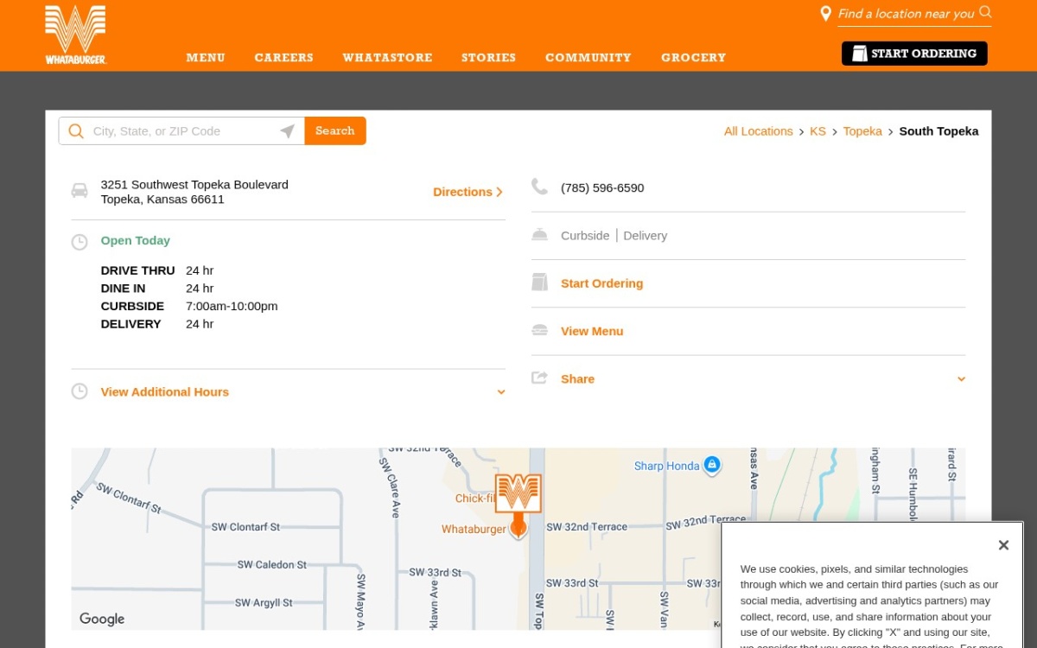Click the bag icon in Start Ordering button
The image size is (1037, 648).
click(859, 54)
